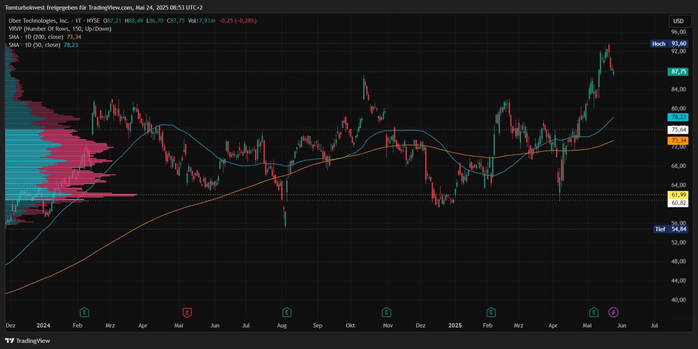
Task: Select the SMA 1D (50, close) legend
Action: tap(34, 45)
